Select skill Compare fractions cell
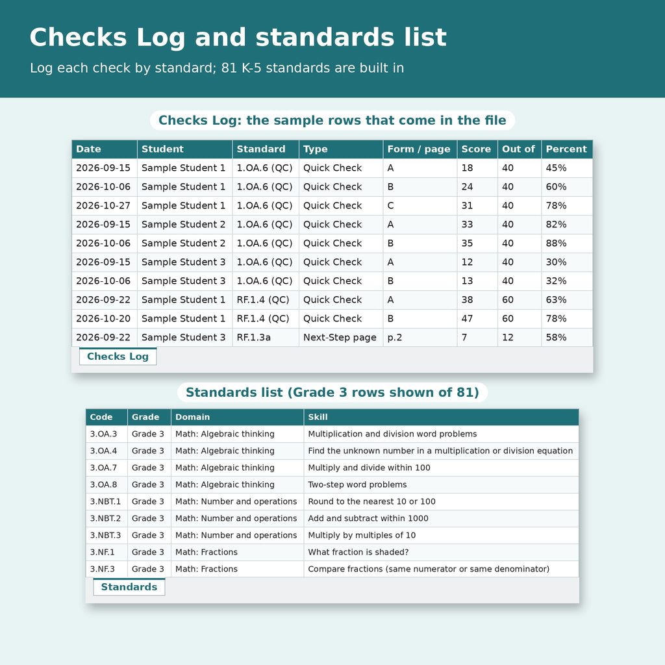The image size is (665, 665). pos(441,569)
